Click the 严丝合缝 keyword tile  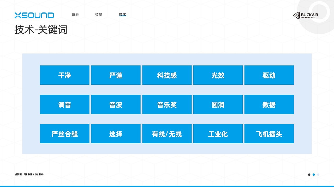(x=64, y=133)
